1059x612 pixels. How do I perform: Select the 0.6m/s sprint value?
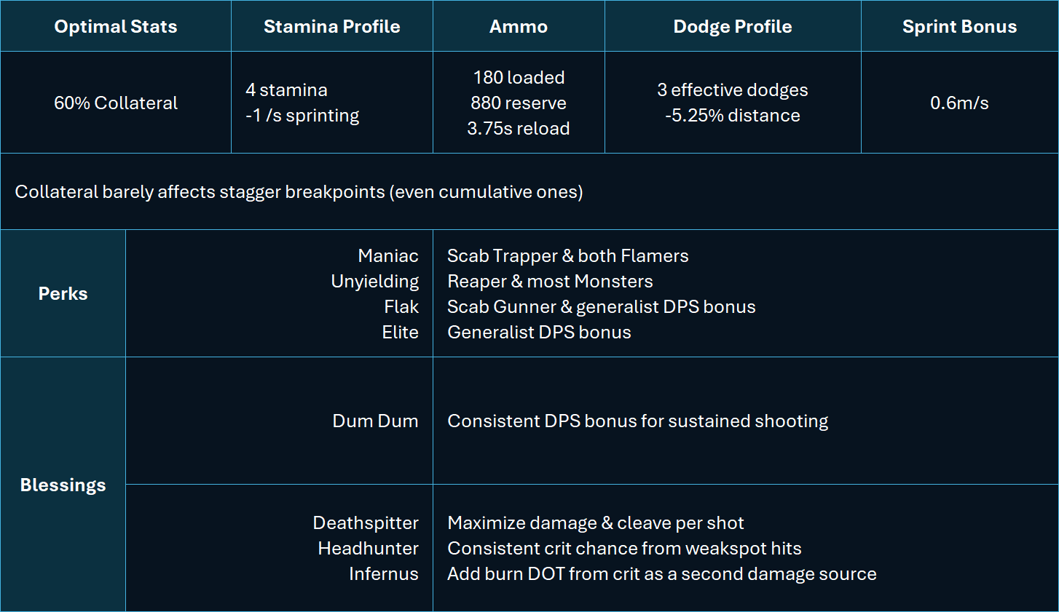(959, 103)
